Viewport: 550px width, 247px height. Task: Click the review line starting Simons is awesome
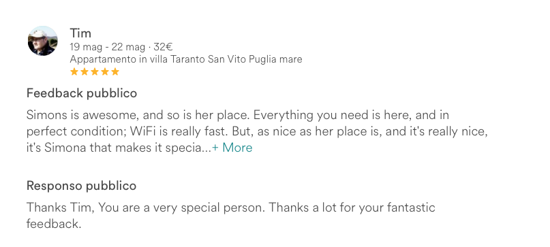[x=238, y=115]
